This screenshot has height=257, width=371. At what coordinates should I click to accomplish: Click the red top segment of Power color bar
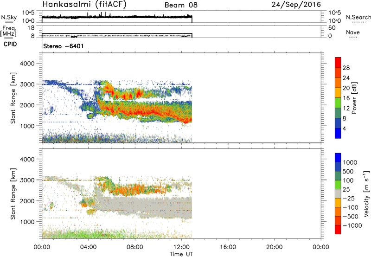point(338,63)
